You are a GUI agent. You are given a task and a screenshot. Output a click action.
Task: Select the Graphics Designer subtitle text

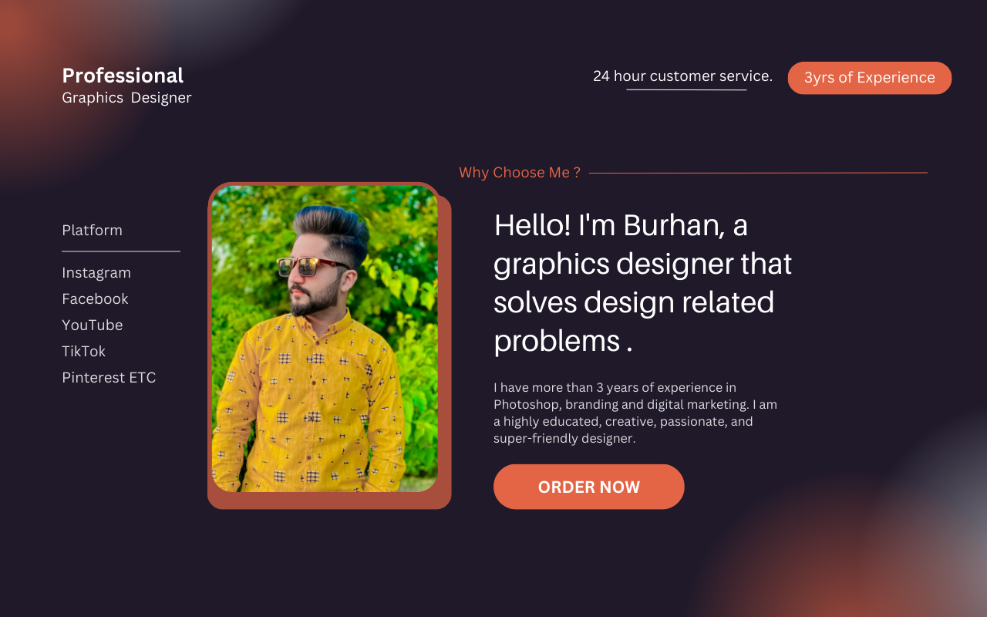[x=126, y=98]
